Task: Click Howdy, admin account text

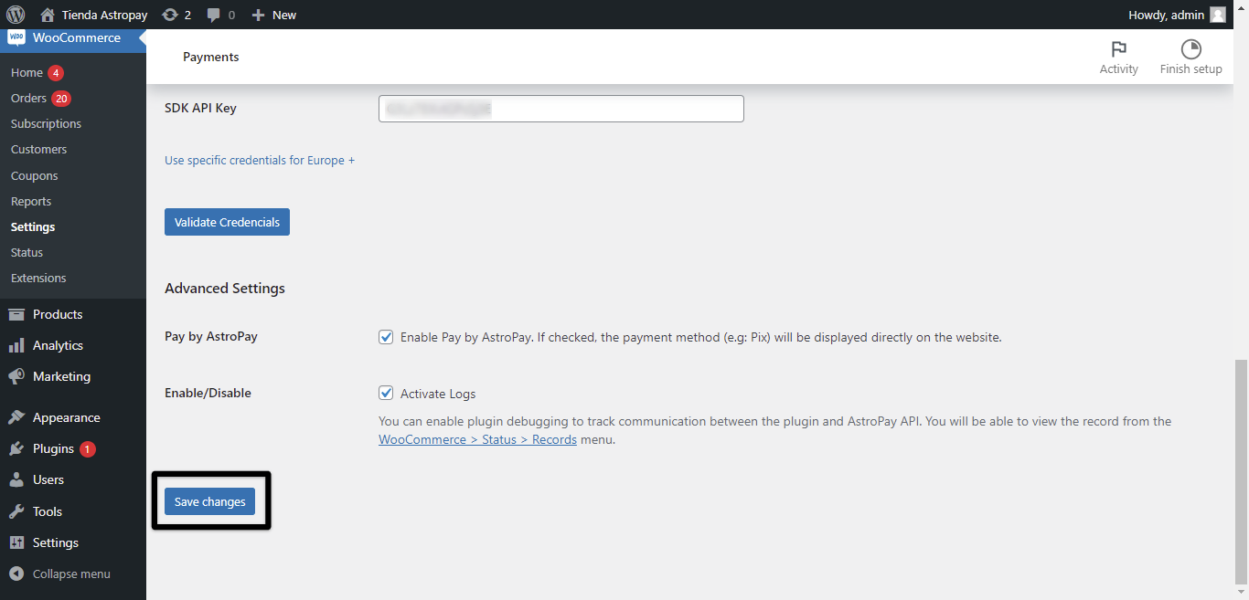Action: point(1167,15)
